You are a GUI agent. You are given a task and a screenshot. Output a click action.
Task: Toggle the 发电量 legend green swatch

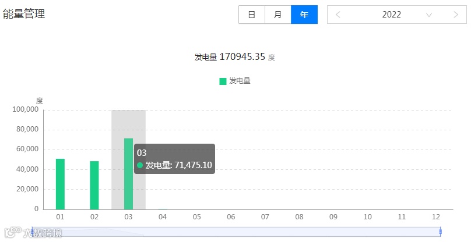point(223,81)
